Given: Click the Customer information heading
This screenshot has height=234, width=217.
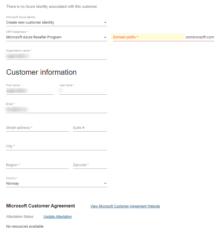Looking at the screenshot, I should coord(41,72).
